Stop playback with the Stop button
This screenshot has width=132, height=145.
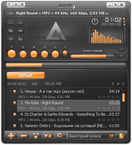click(34, 54)
